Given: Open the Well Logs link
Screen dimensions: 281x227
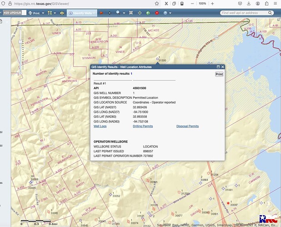Looking at the screenshot, I should coord(100,126).
